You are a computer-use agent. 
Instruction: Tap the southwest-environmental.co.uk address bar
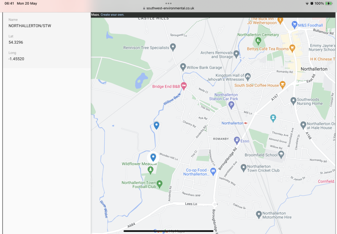tap(169, 8)
